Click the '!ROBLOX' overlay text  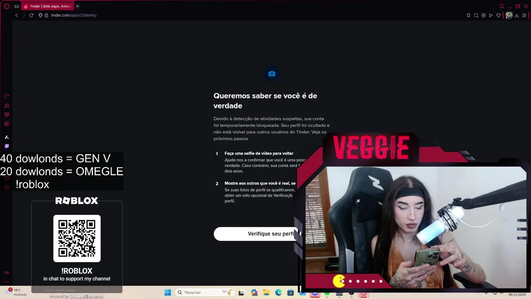point(77,271)
